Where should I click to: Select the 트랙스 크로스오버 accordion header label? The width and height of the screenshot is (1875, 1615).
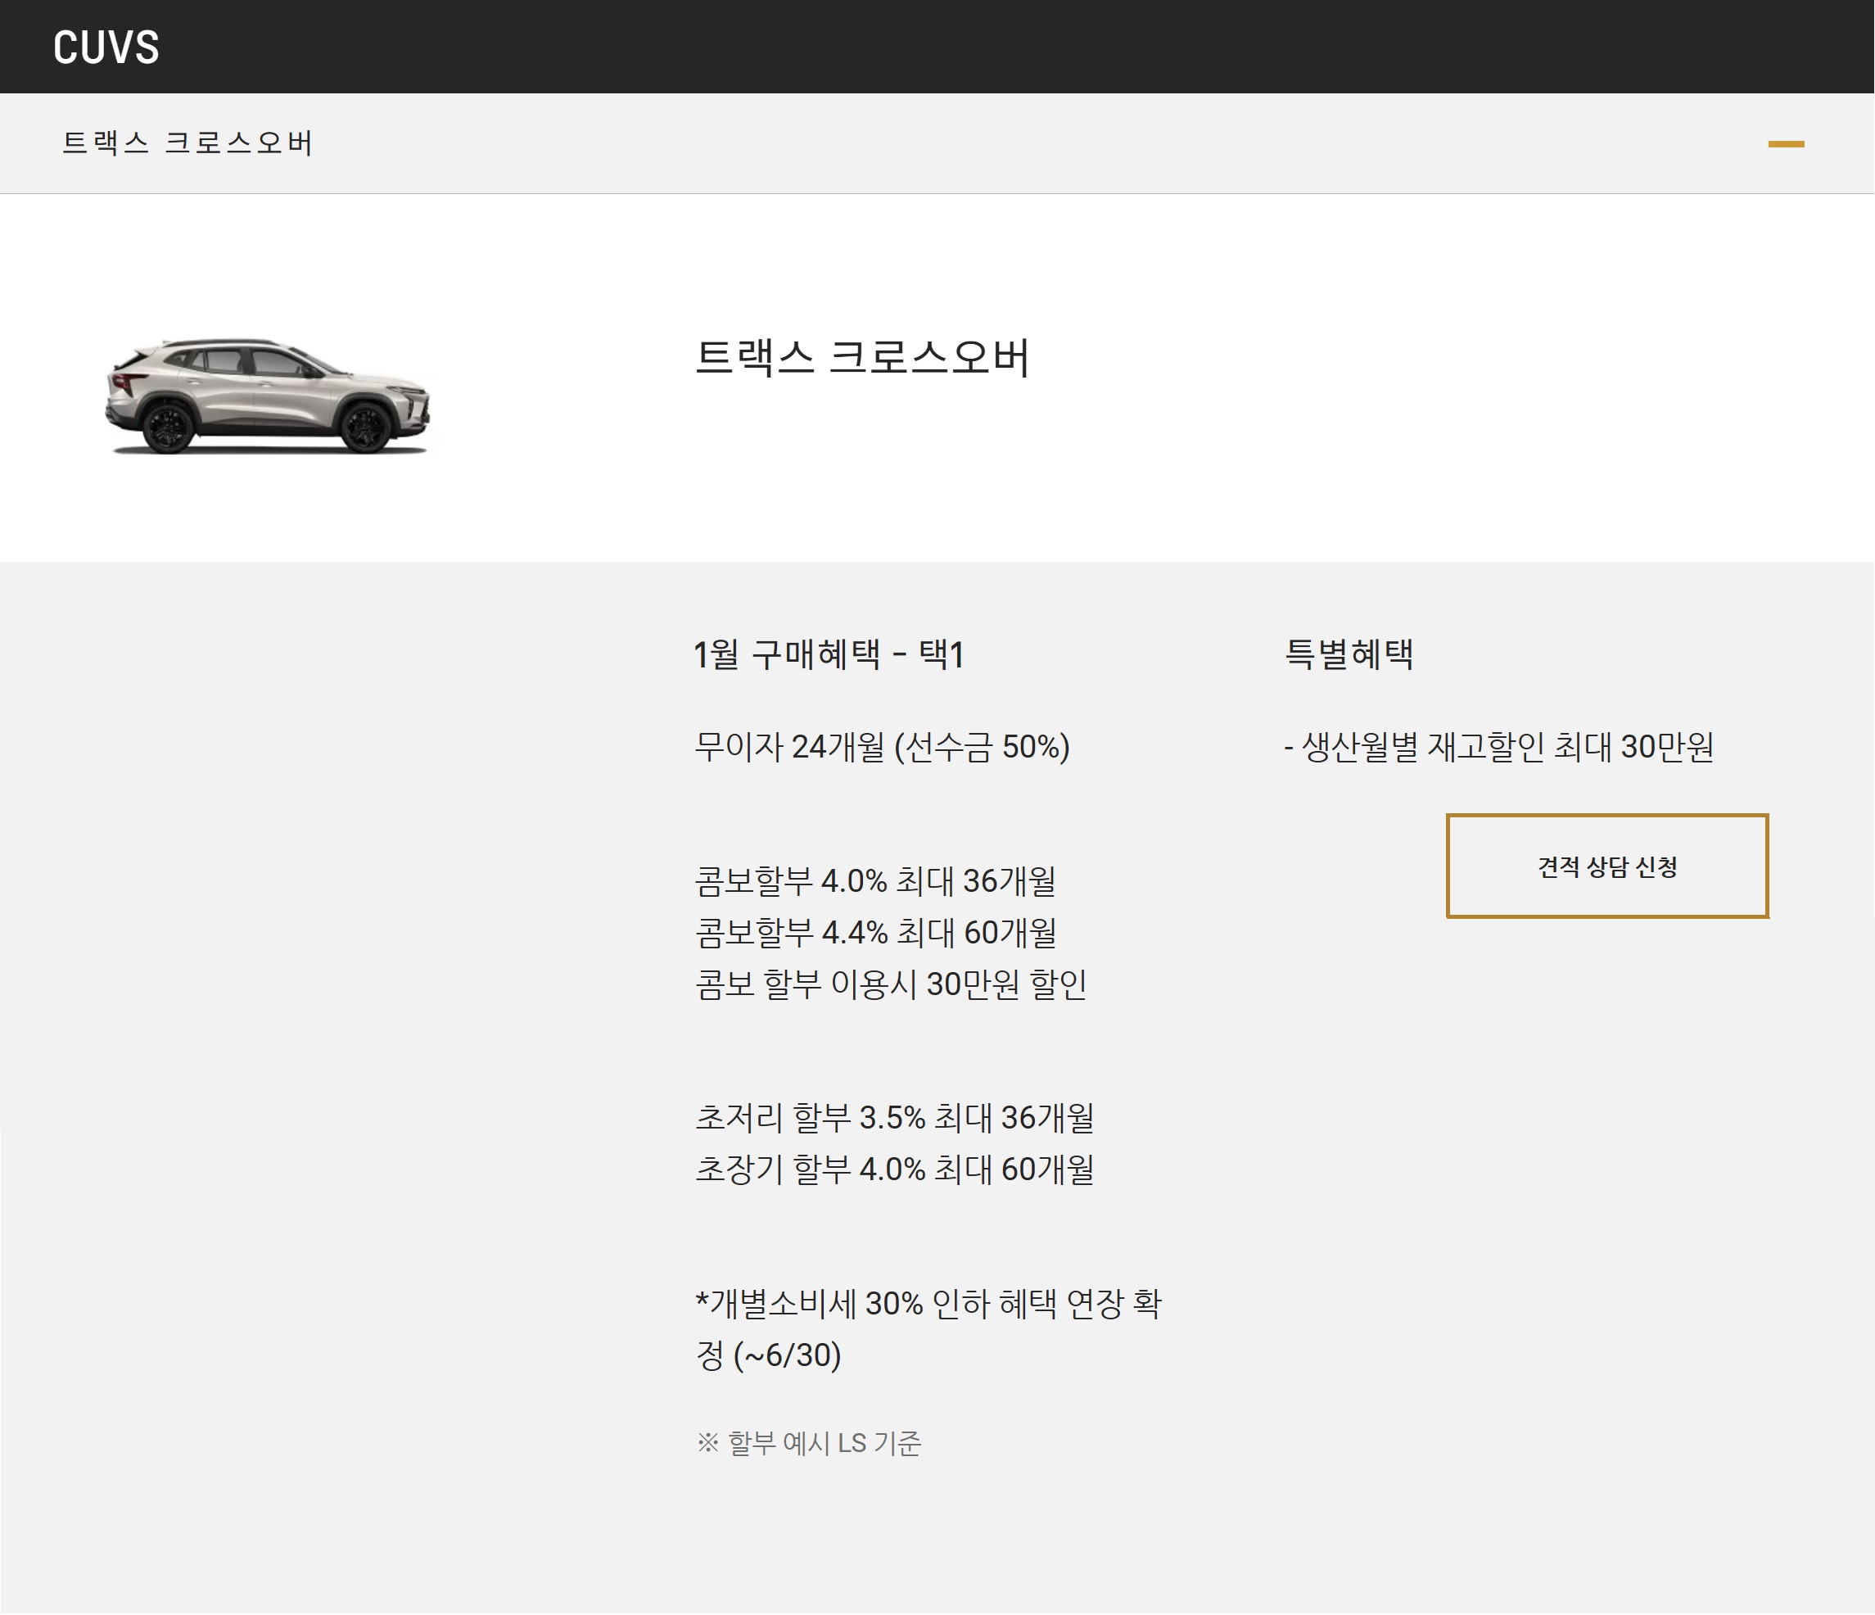[187, 143]
